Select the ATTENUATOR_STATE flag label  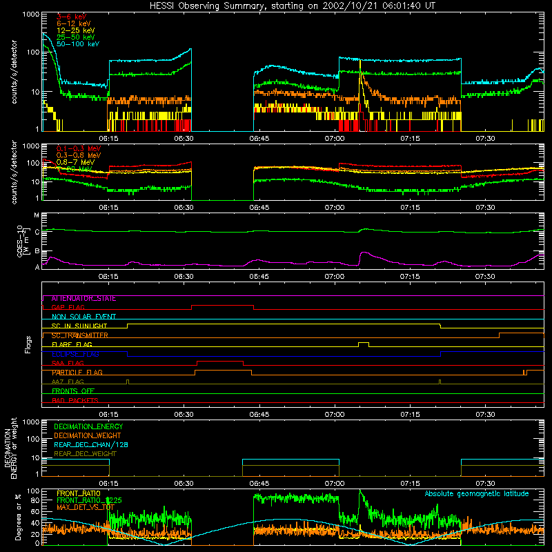pos(83,299)
